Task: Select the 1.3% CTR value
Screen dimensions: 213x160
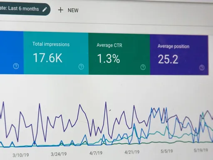Action: [109, 59]
